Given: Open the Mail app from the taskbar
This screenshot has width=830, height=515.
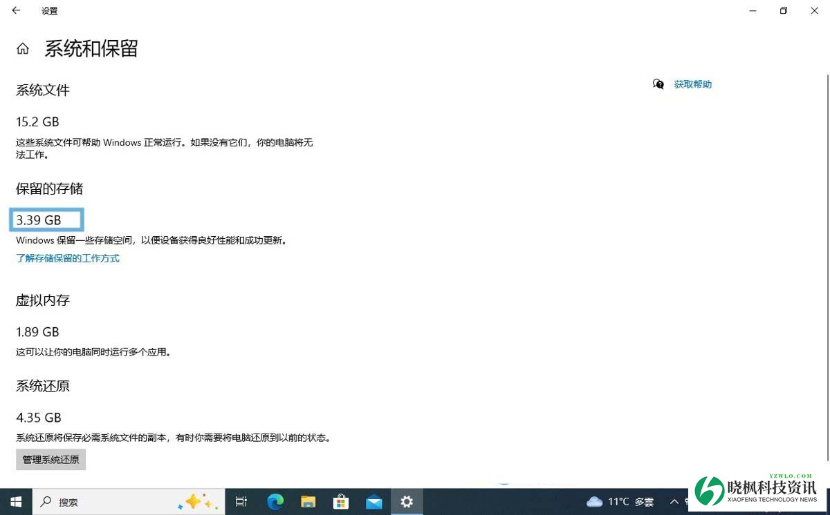Looking at the screenshot, I should click(x=373, y=502).
